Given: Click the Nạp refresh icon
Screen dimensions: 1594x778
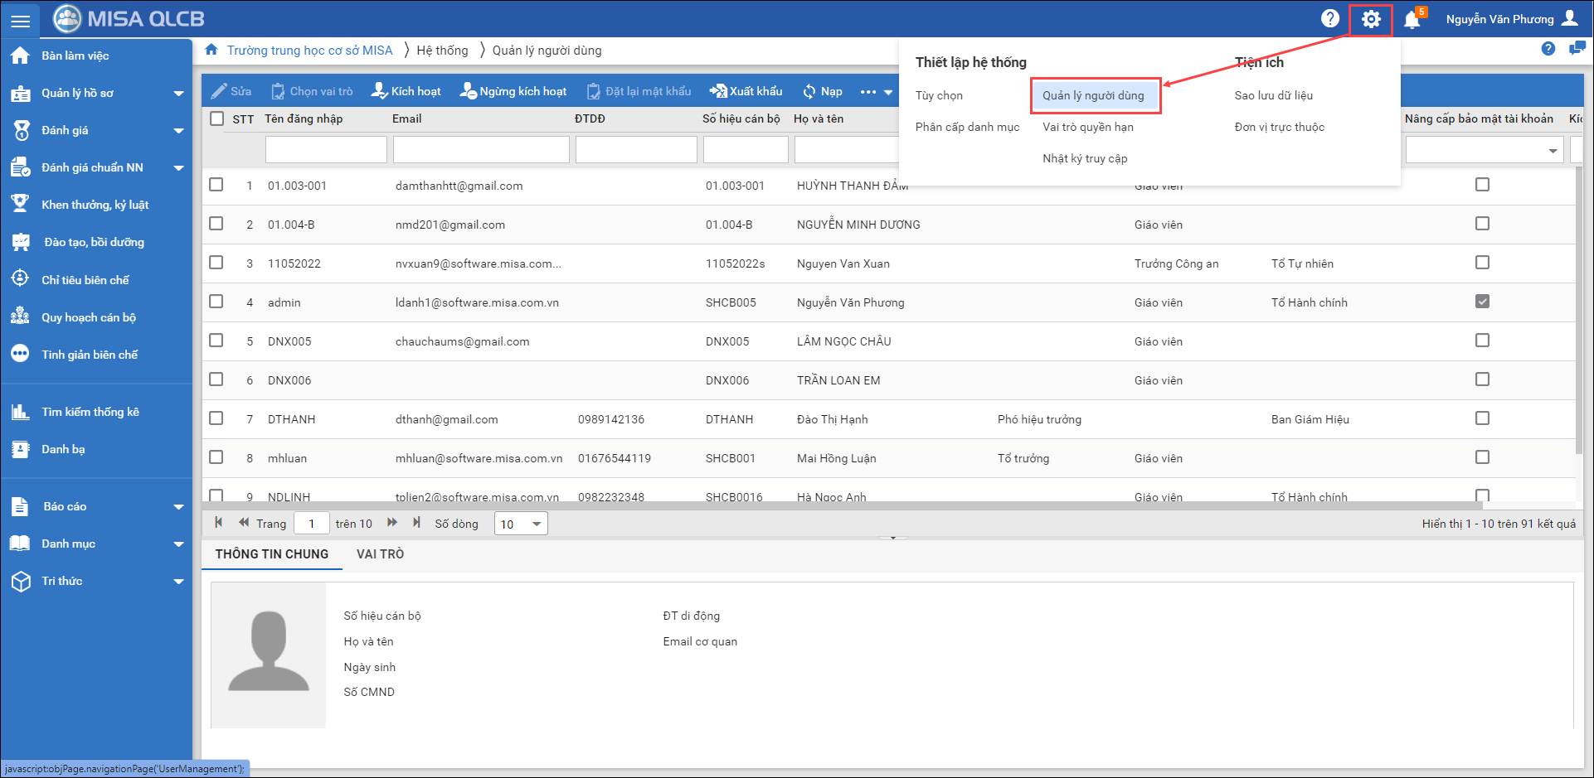Looking at the screenshot, I should point(809,91).
